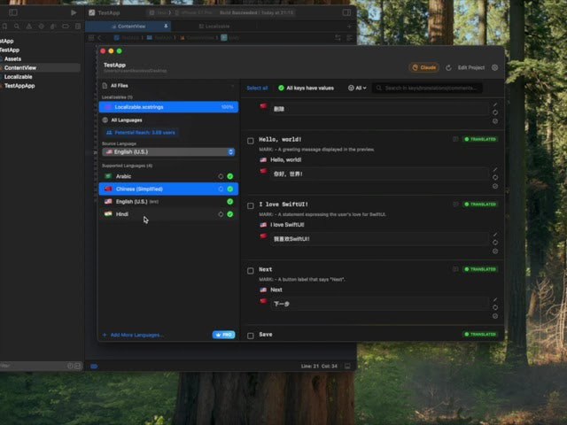Click the Edit Project button
This screenshot has height=425, width=567.
(470, 67)
